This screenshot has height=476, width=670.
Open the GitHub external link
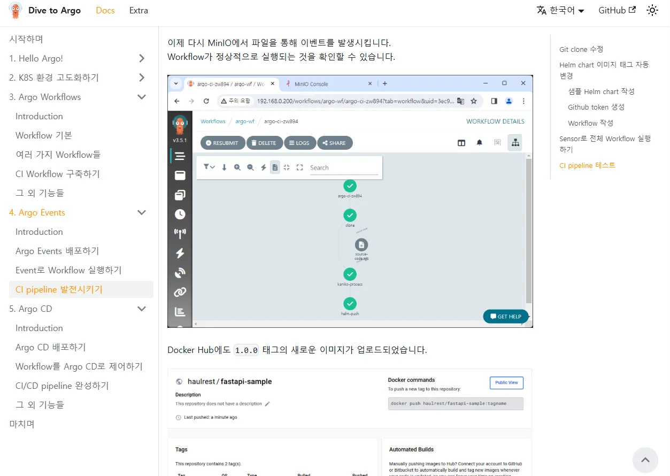coord(617,10)
